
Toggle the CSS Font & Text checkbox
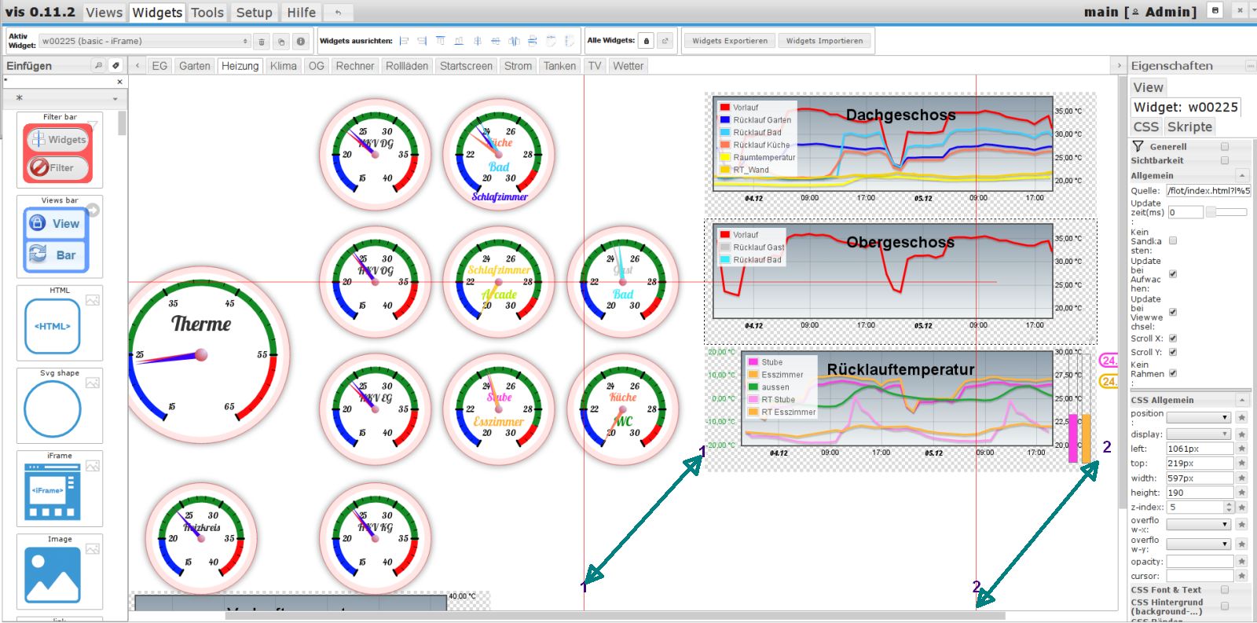pos(1224,589)
